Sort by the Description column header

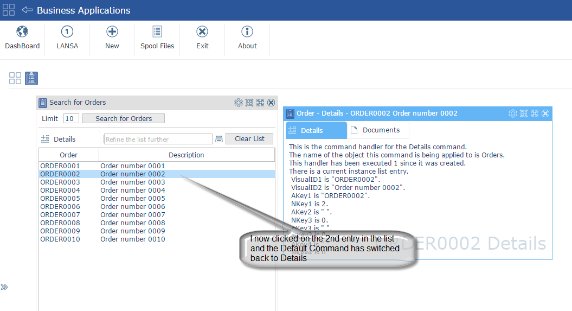[x=187, y=155]
